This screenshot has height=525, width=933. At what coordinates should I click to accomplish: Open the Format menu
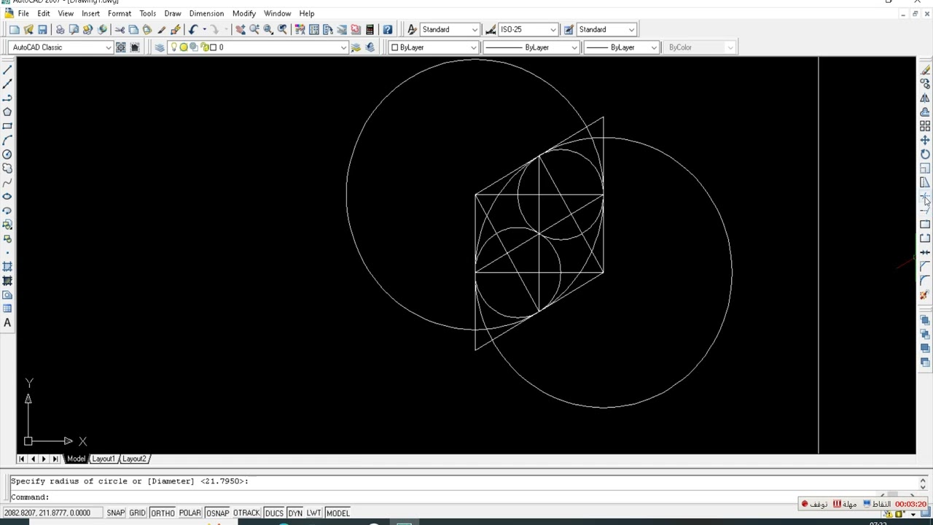click(120, 13)
